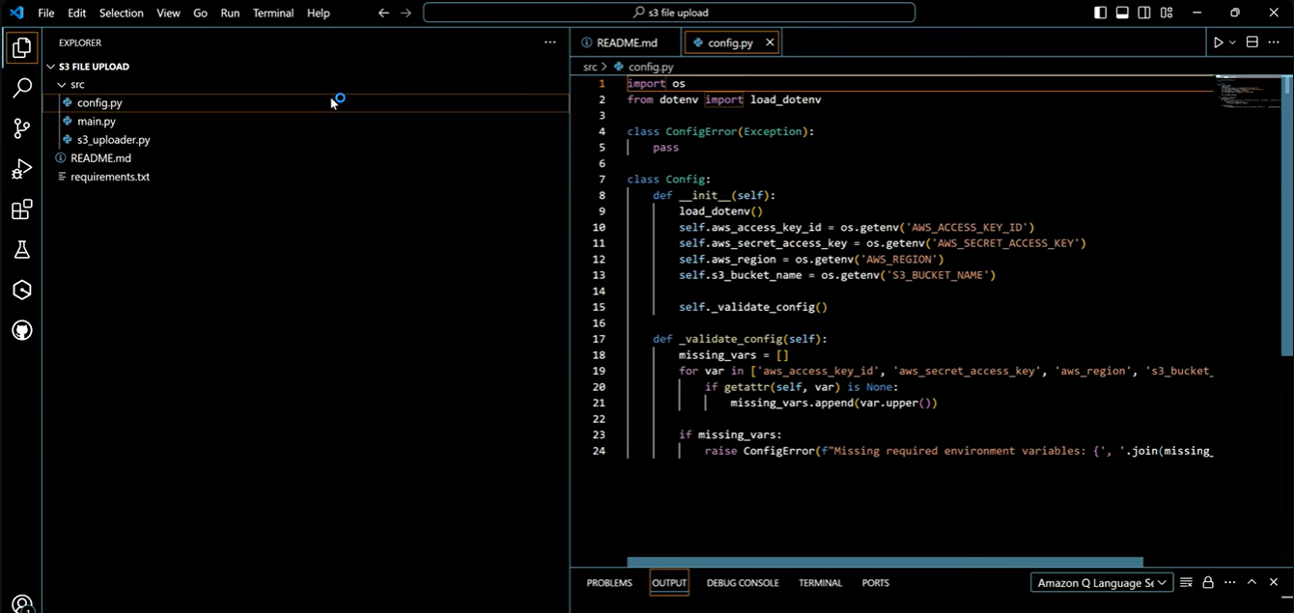The height and width of the screenshot is (613, 1294).
Task: Click 'class ConfigError(Exception):' on line 4
Action: [x=720, y=131]
